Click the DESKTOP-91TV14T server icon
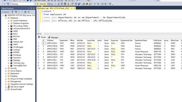The image size is (182, 102). pos(6,15)
